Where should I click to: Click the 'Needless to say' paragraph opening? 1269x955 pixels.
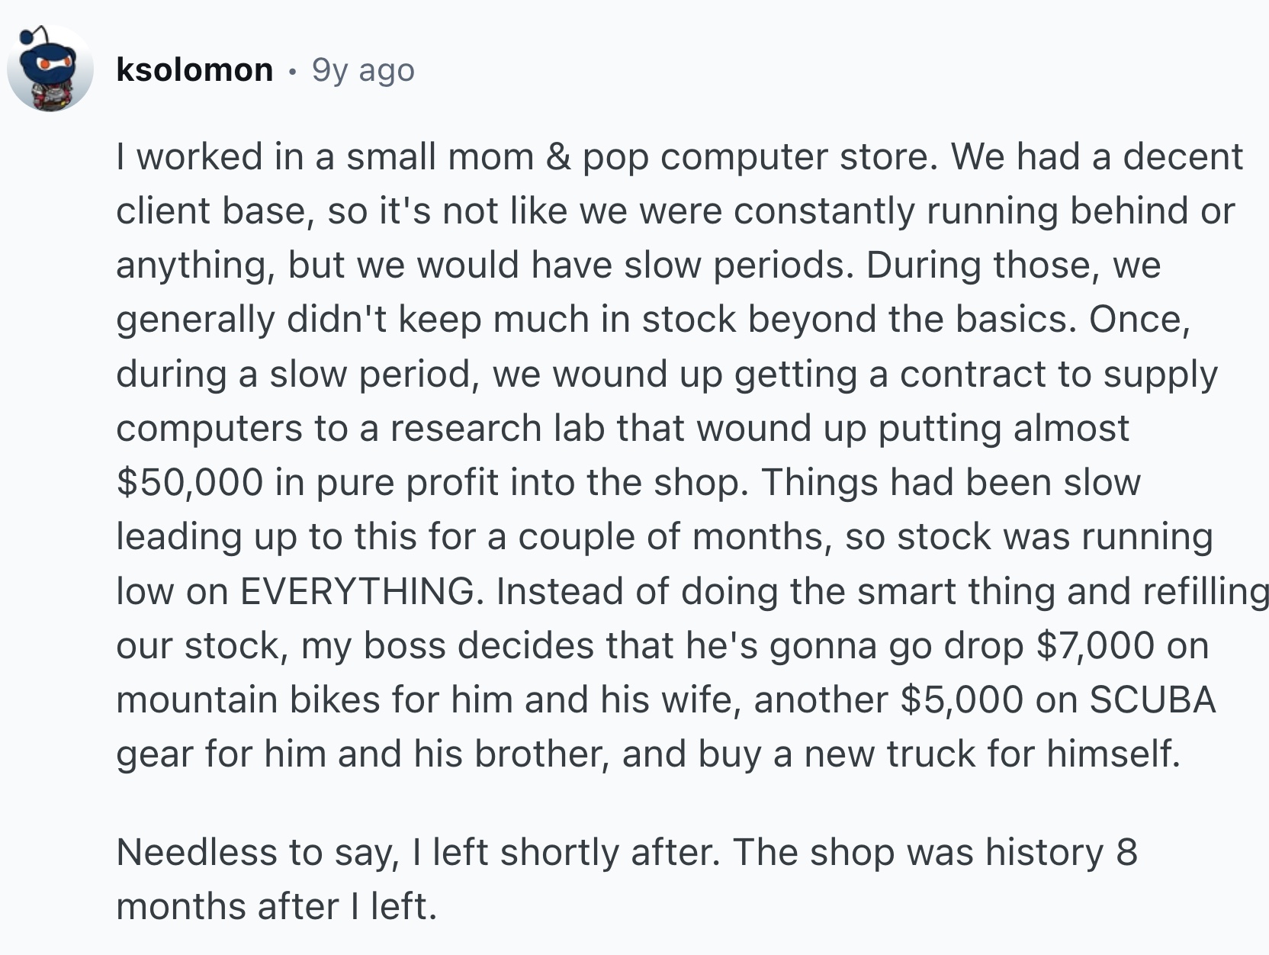pos(257,852)
